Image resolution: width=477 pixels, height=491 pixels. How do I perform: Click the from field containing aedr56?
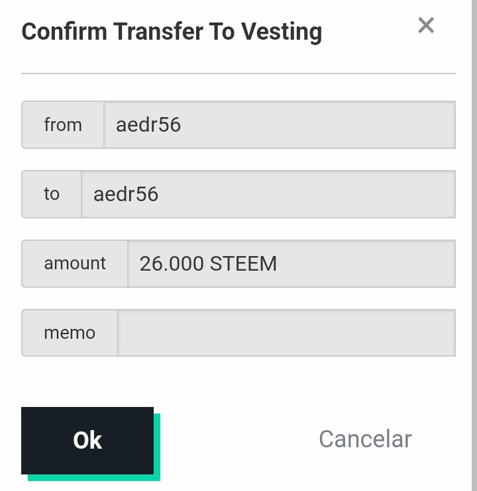[279, 124]
